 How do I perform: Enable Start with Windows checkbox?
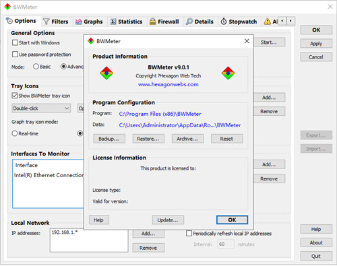[15, 42]
